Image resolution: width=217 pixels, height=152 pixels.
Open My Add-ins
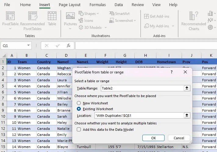point(157,26)
